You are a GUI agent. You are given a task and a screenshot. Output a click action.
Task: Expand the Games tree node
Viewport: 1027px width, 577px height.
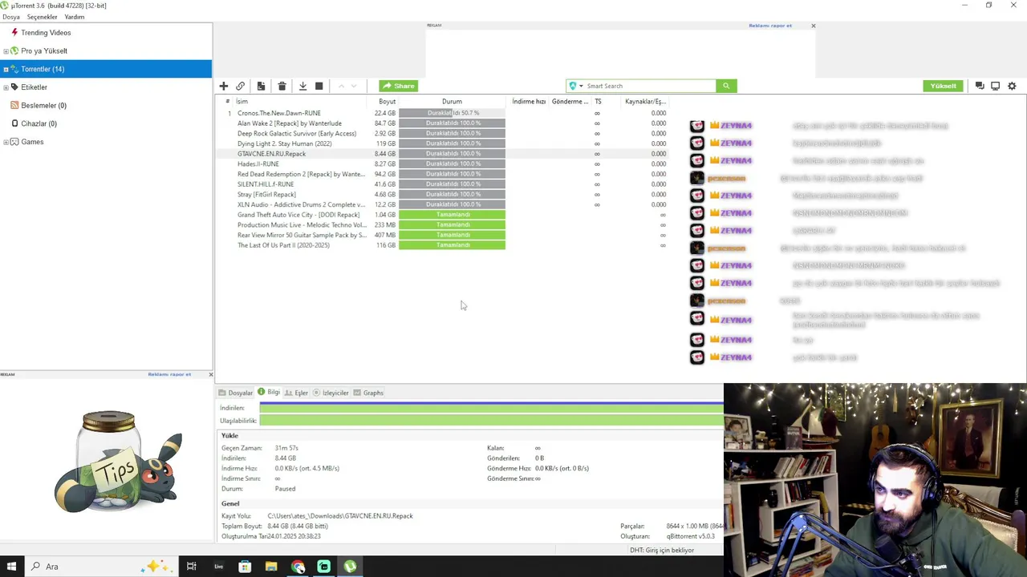6,142
